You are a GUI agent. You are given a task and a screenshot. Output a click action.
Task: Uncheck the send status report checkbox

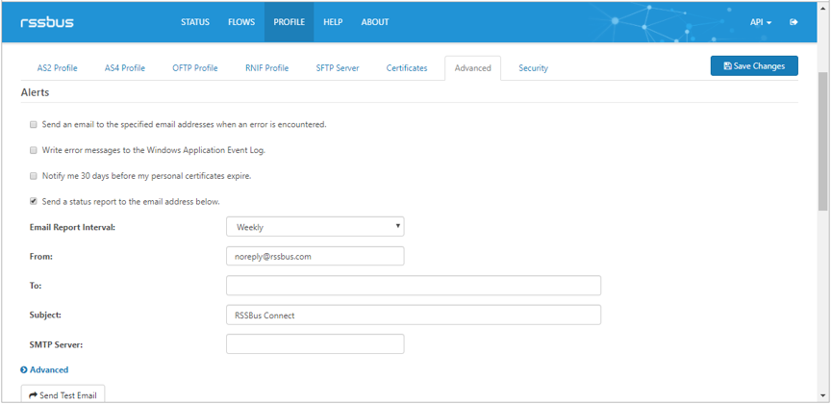point(34,201)
